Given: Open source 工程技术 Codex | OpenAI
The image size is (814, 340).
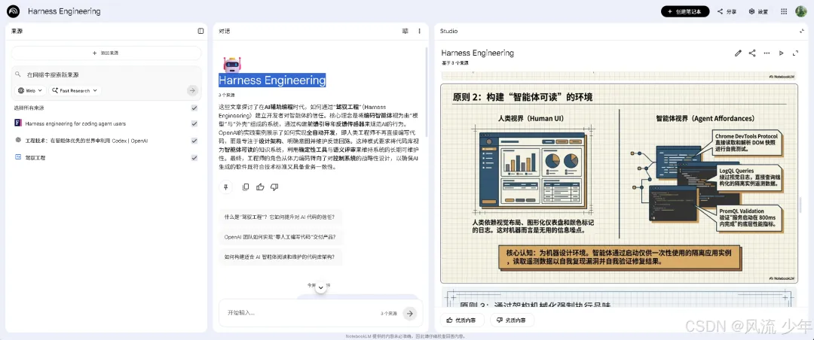Looking at the screenshot, I should 87,141.
